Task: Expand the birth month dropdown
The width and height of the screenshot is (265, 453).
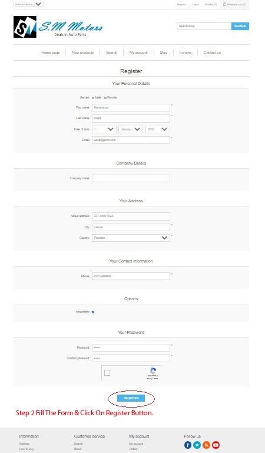Action: [x=131, y=129]
